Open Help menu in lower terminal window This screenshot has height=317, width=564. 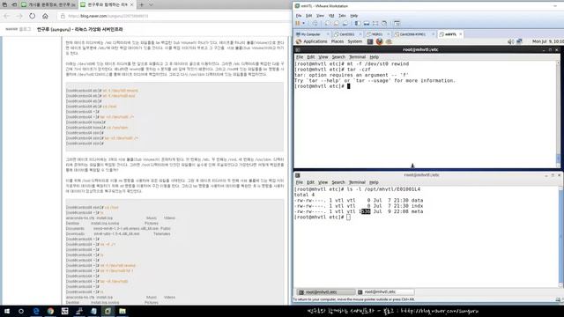click(x=374, y=182)
